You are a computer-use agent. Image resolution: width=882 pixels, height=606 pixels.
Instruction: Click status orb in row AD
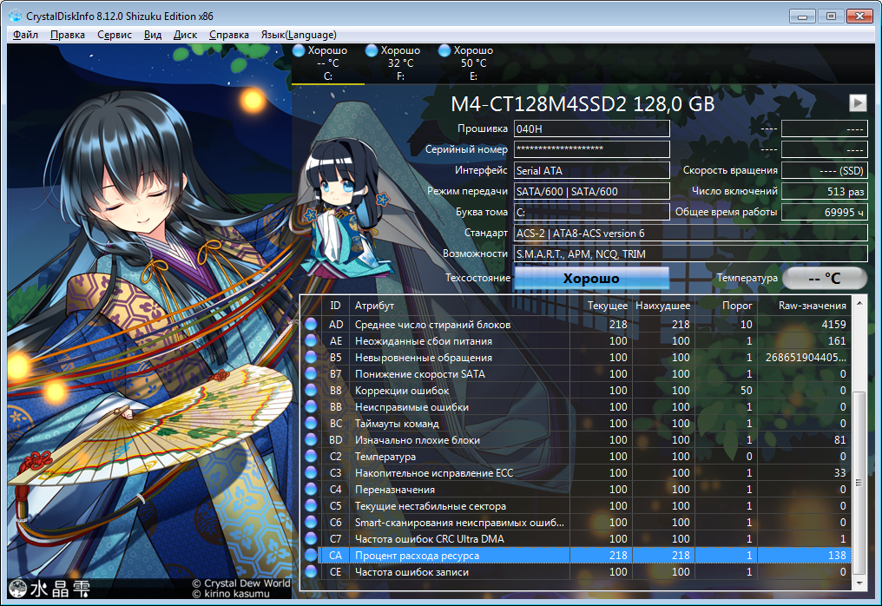(311, 324)
